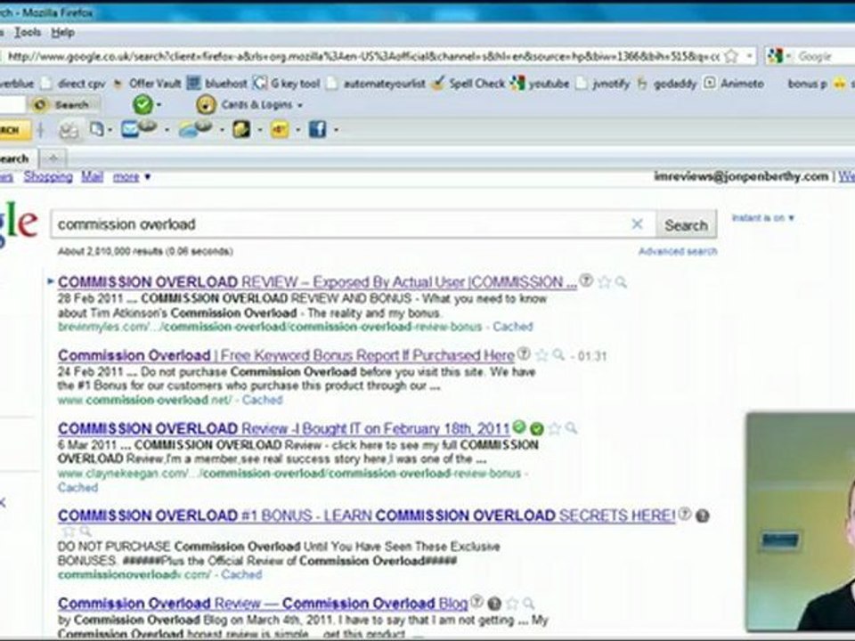Click the greyed people toolbar icon

coord(69,131)
